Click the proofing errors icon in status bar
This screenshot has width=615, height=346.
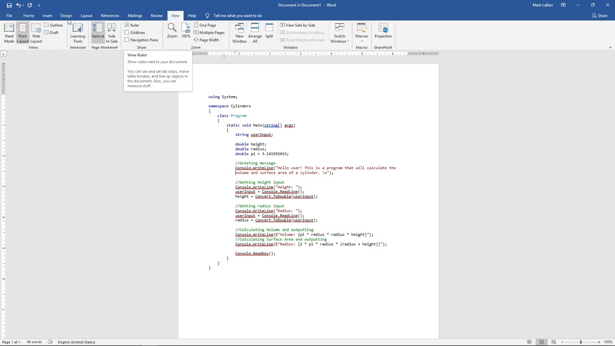pos(50,342)
